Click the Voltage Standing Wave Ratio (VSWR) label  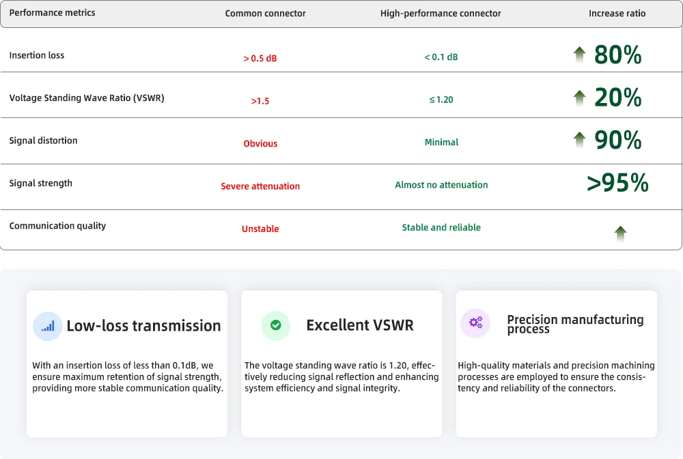(x=87, y=98)
